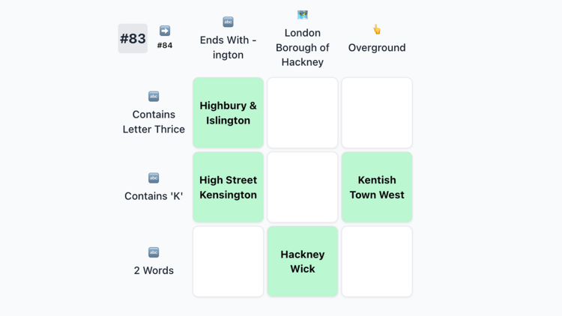
Task: Open empty cell for Contains 'K' and Hackney
Action: [x=303, y=187]
